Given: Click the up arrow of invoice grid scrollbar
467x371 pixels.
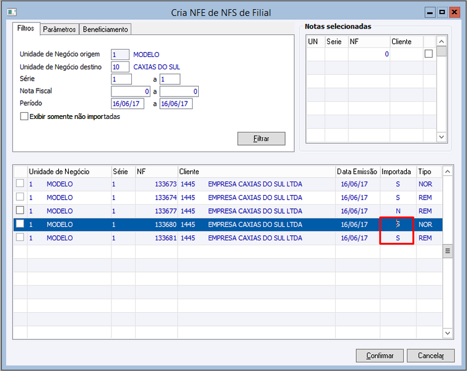Looking at the screenshot, I should tap(447, 172).
